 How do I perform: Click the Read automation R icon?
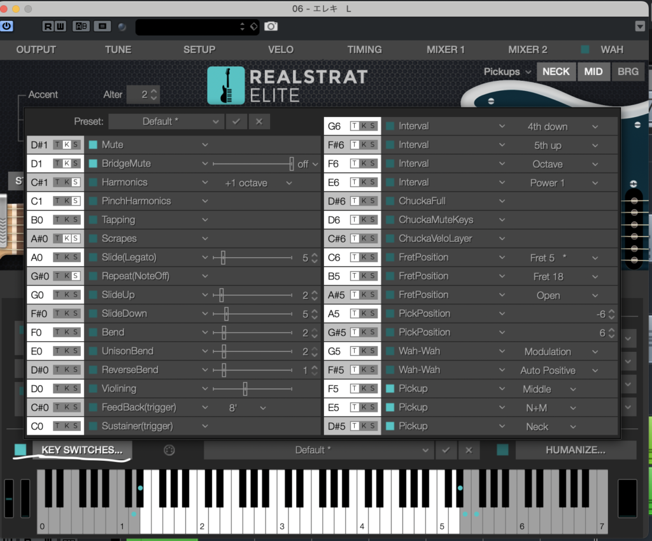(x=48, y=26)
